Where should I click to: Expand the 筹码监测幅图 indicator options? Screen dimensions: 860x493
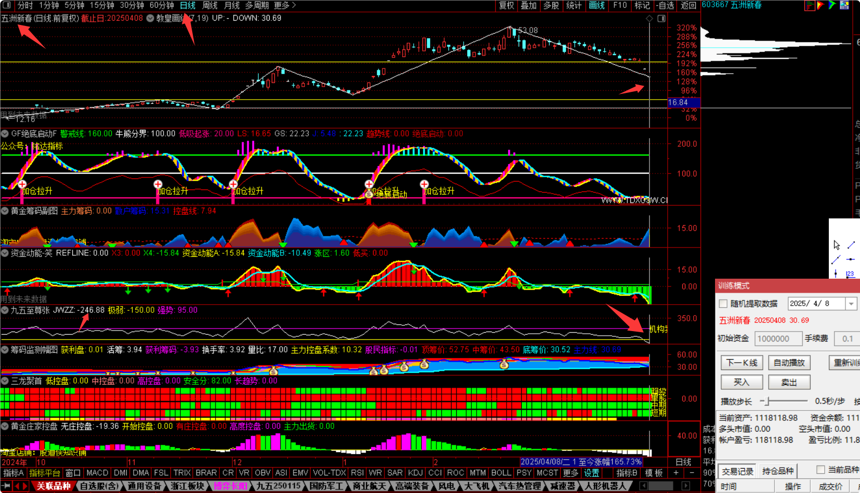[5, 350]
